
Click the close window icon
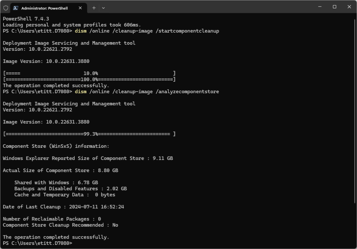[x=349, y=7]
